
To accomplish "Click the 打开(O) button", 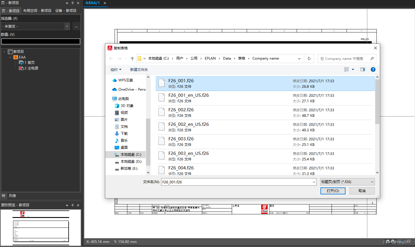I will (x=333, y=191).
